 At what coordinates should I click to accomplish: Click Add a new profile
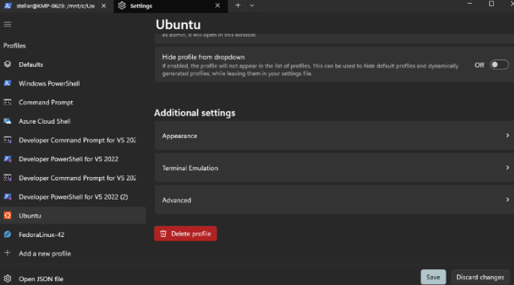[x=73, y=253]
